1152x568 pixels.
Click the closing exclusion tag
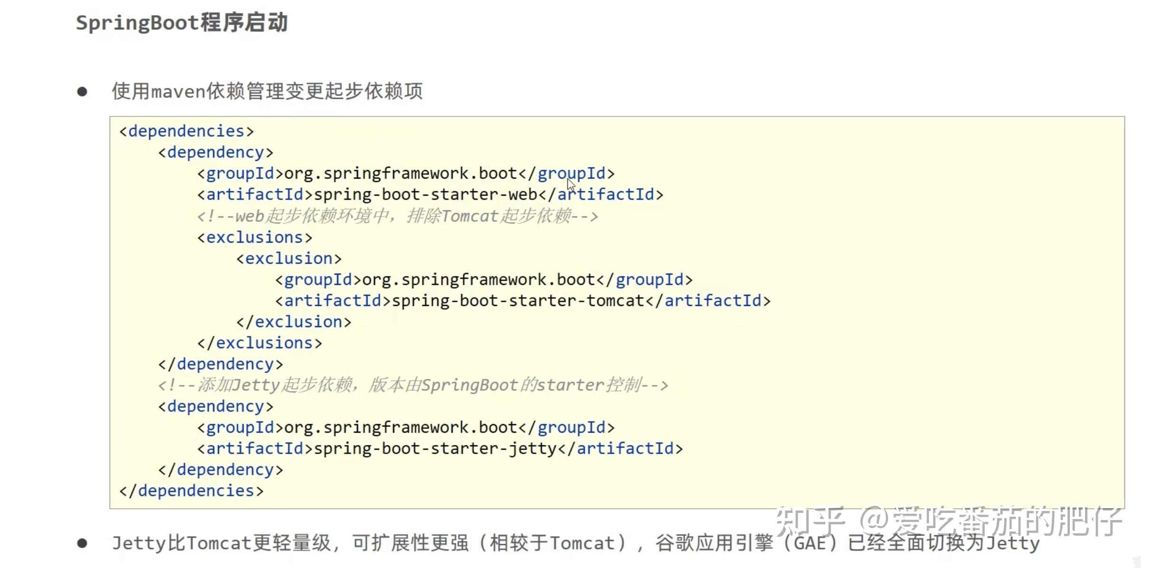click(294, 322)
